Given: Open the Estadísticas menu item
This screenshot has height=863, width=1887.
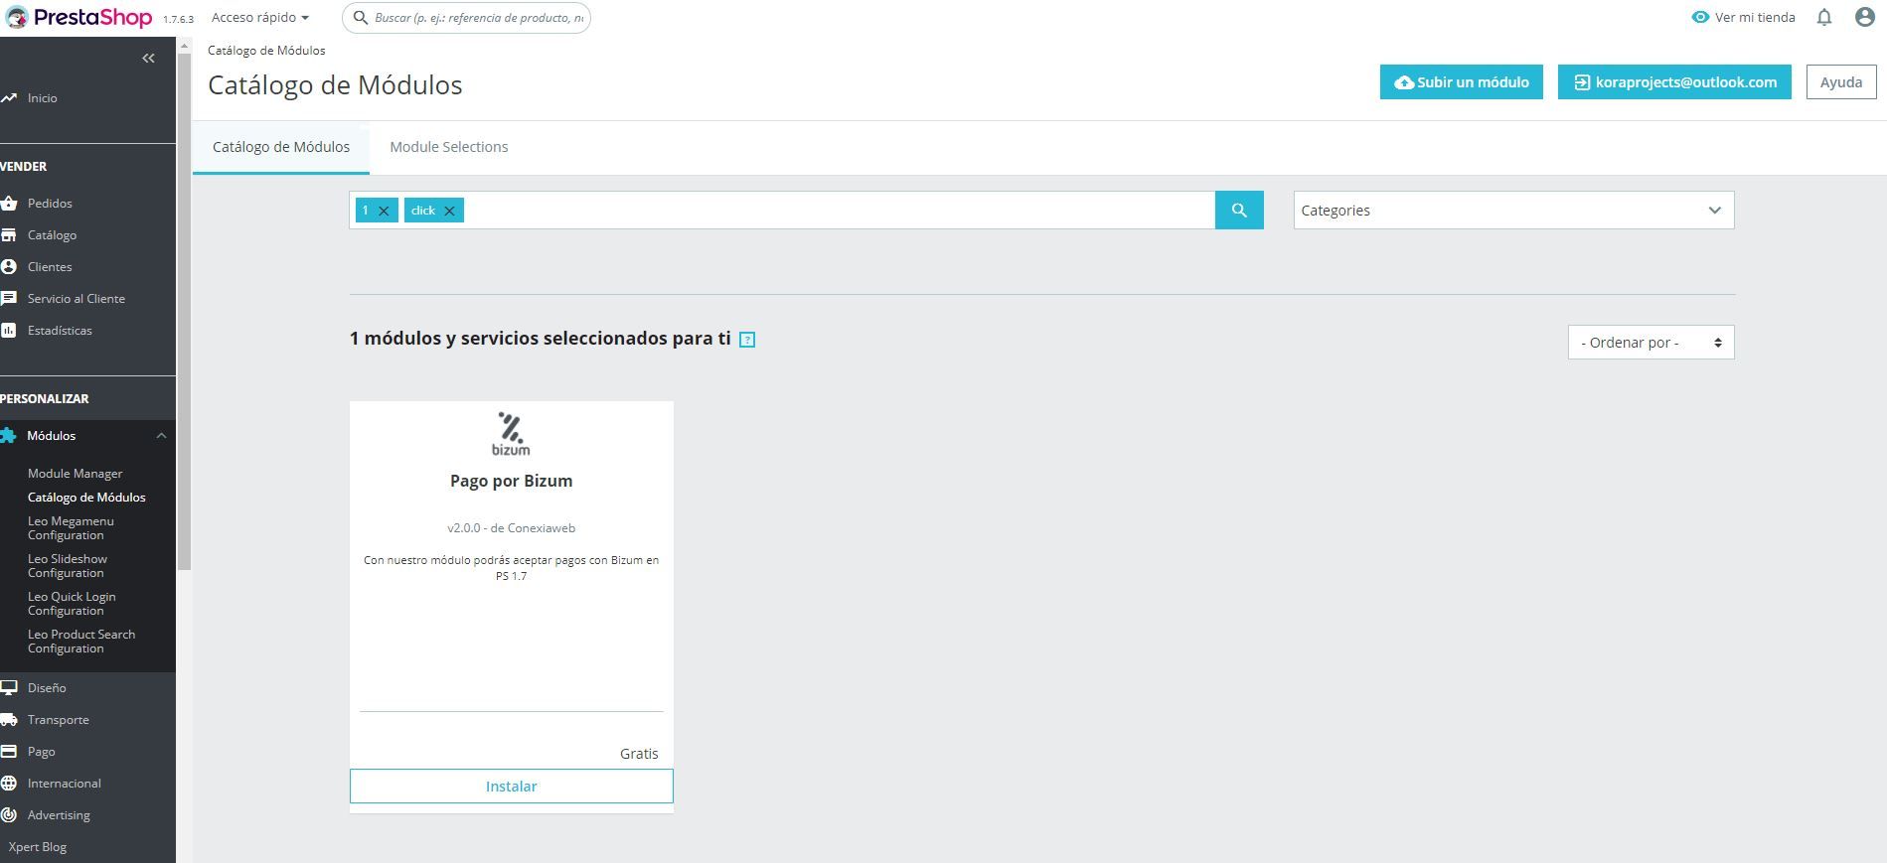Looking at the screenshot, I should [x=60, y=331].
